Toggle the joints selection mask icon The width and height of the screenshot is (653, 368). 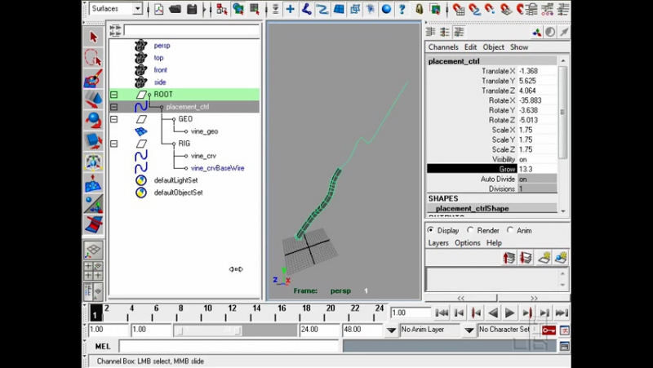click(307, 9)
